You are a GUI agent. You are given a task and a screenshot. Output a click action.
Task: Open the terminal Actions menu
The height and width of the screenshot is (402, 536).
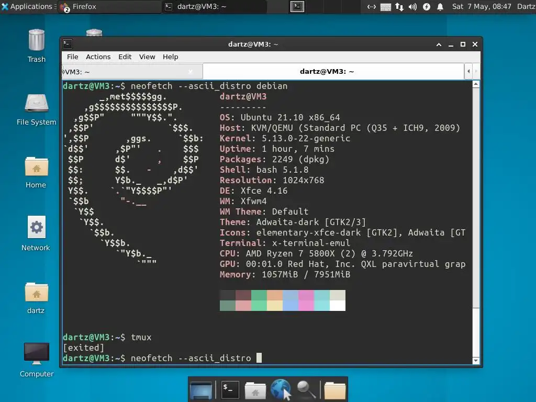[x=98, y=57]
